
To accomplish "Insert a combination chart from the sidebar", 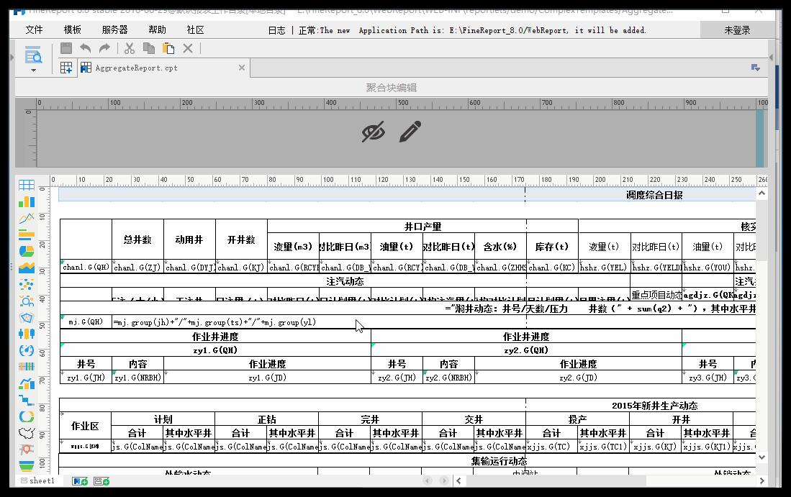I will coord(26,383).
